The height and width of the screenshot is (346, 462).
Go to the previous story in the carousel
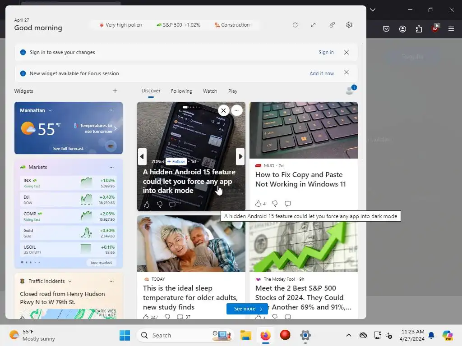[142, 156]
